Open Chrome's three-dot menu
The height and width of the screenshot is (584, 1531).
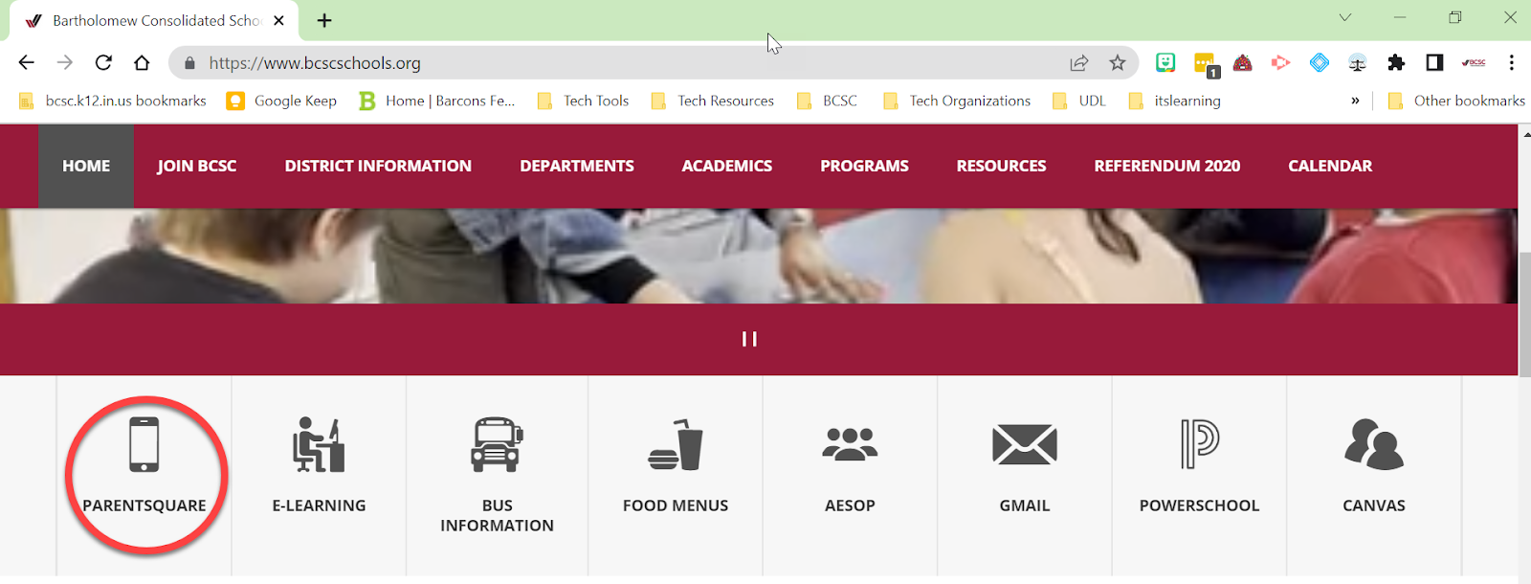(x=1512, y=63)
